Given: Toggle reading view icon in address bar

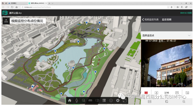Looking at the screenshot, I should point(168,7).
